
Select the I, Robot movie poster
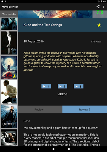9,116
